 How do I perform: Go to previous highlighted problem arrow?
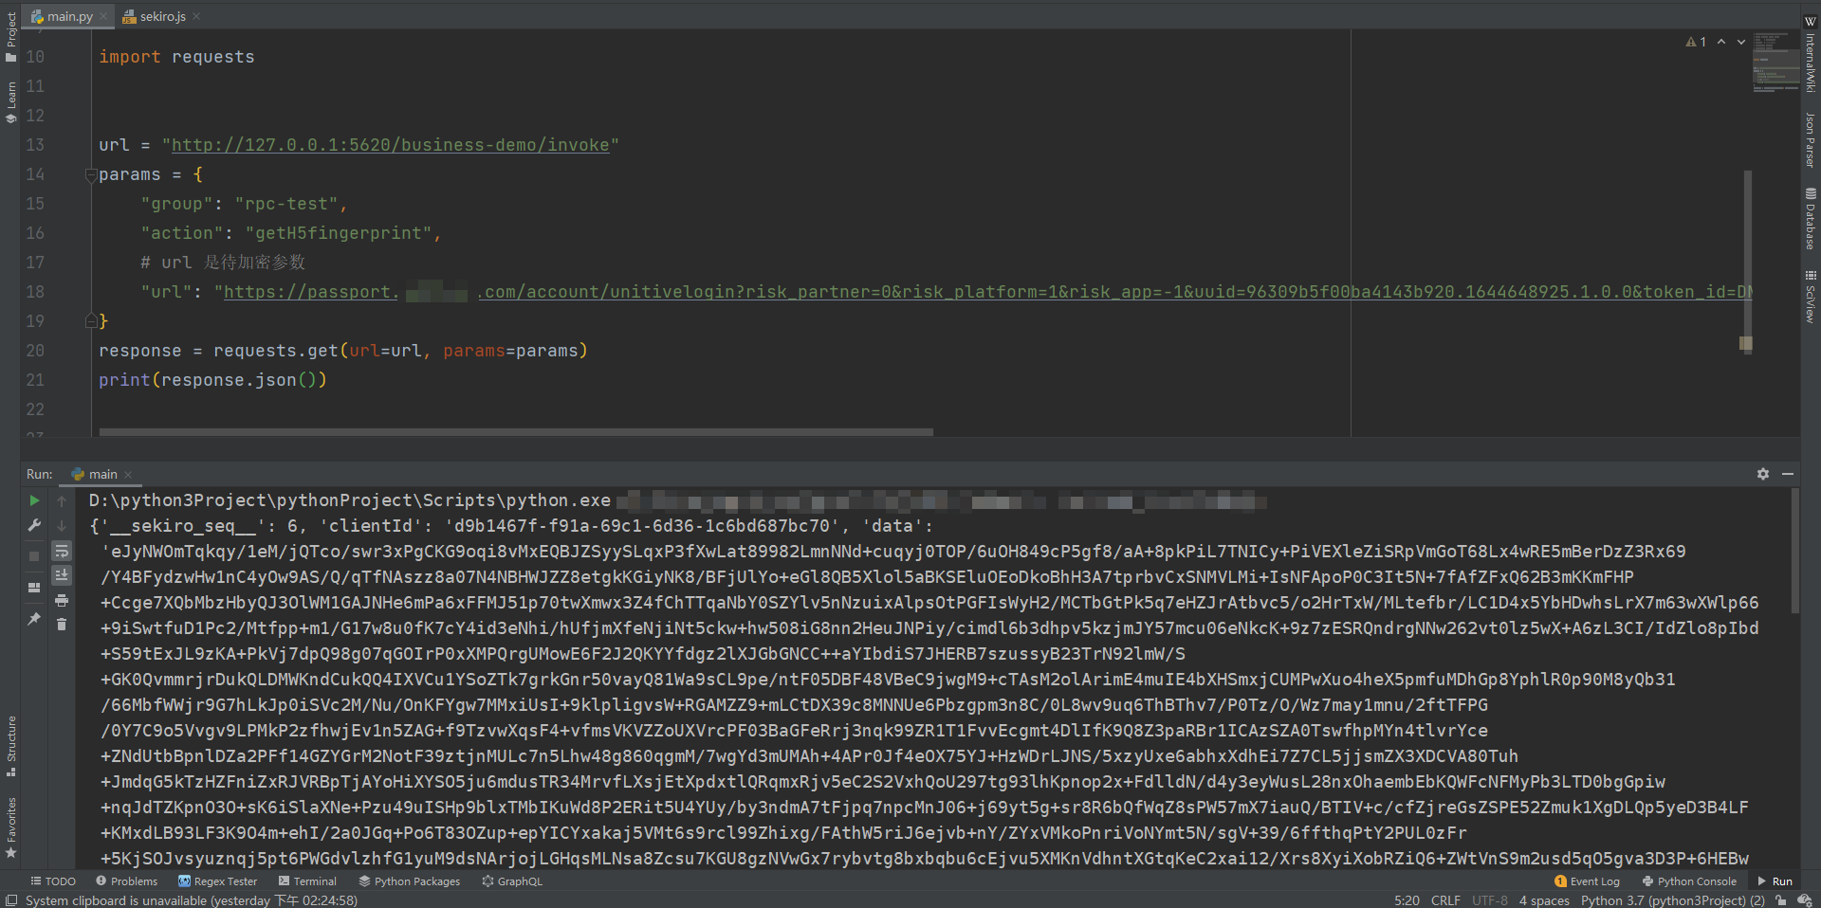1721,42
